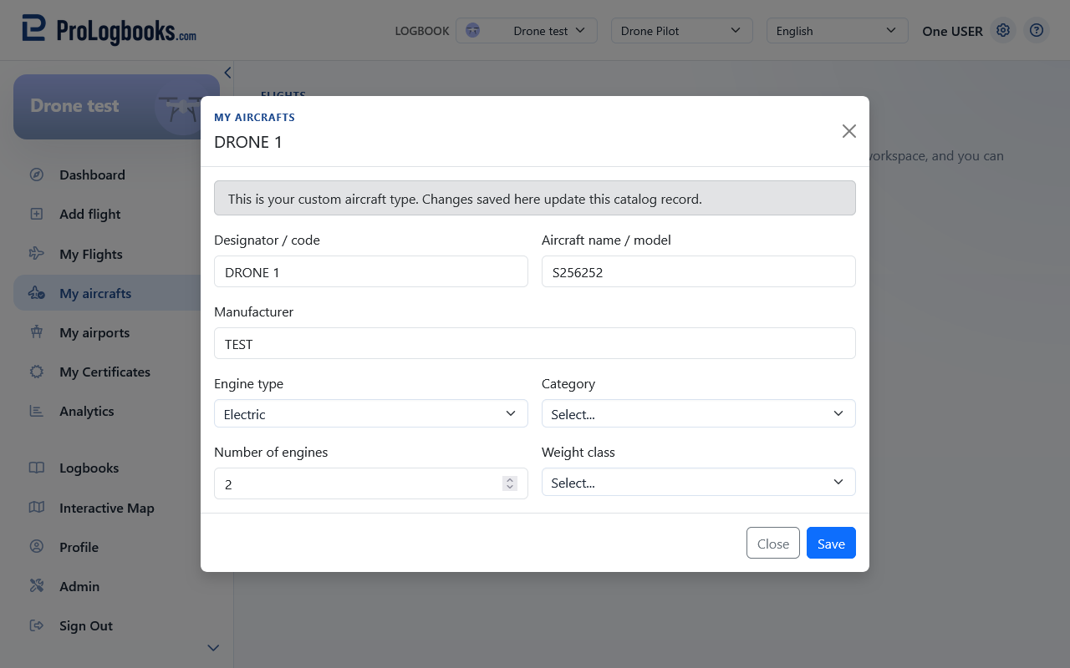Collapse the sidebar with the chevron arrow
Image resolution: width=1070 pixels, height=668 pixels.
point(227,73)
